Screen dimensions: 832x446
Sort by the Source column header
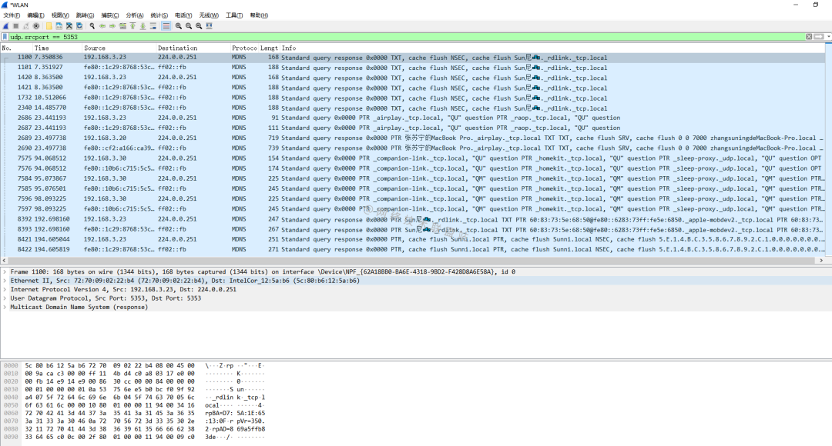coord(119,48)
